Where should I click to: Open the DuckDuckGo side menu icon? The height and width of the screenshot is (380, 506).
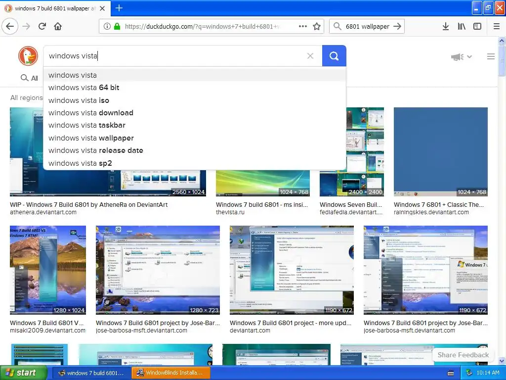coord(491,57)
